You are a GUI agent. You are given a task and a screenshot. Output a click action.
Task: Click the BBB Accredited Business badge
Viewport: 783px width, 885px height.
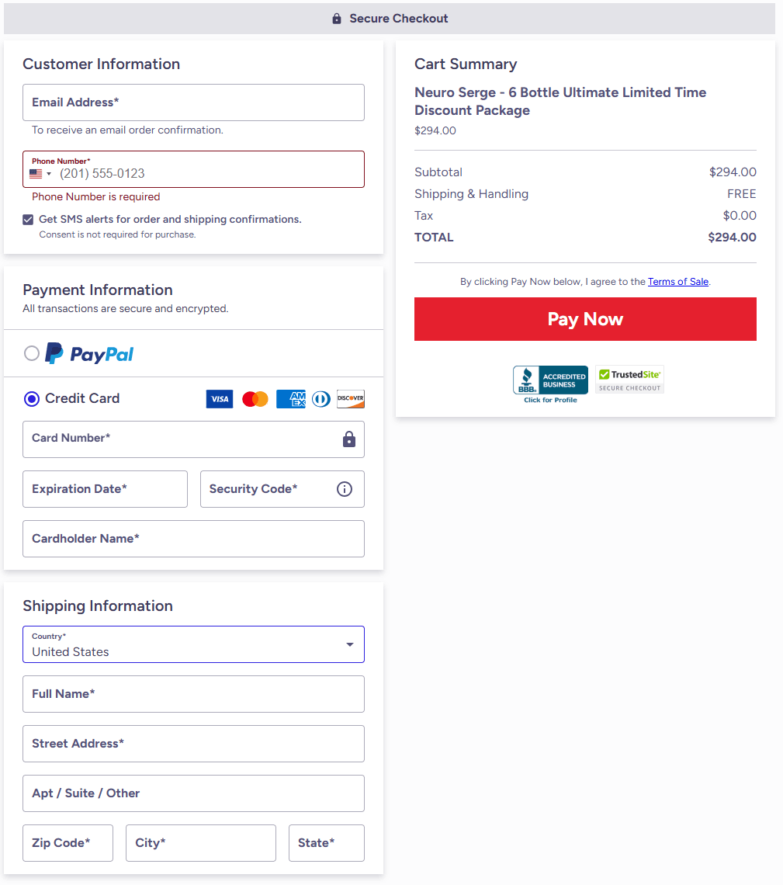pos(550,382)
